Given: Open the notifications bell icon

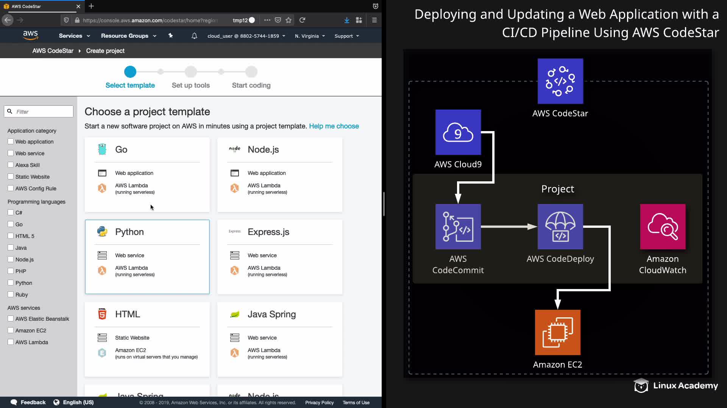Looking at the screenshot, I should coord(194,36).
